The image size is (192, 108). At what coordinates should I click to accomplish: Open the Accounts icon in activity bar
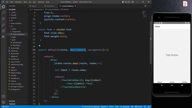click(3, 96)
